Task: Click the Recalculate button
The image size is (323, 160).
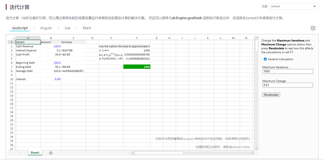Action: click(x=271, y=95)
